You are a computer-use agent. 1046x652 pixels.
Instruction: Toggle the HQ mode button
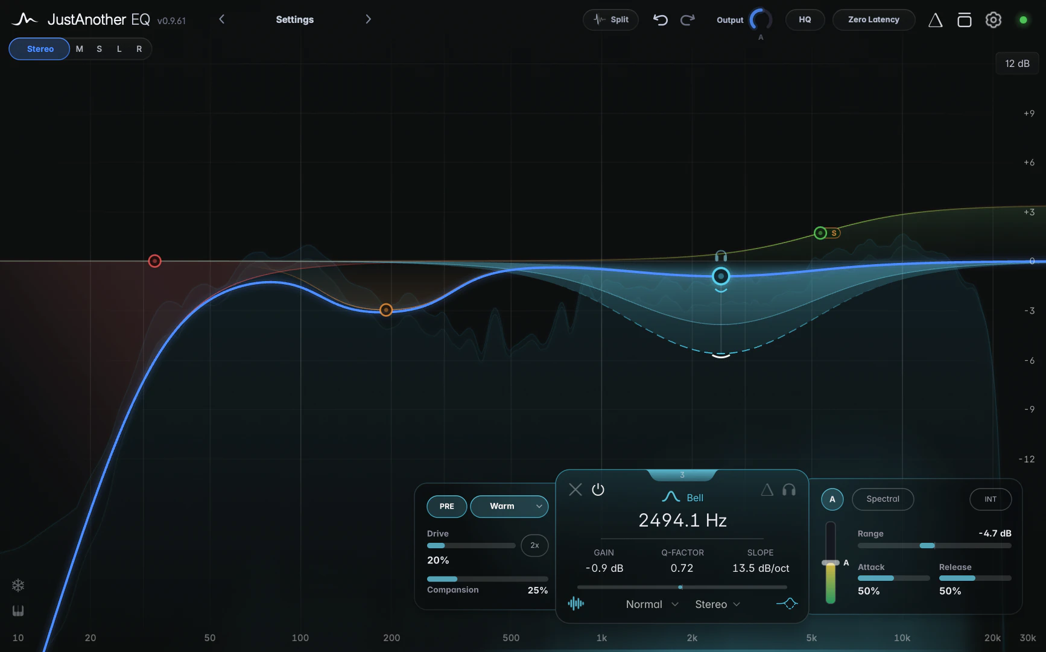coord(805,20)
